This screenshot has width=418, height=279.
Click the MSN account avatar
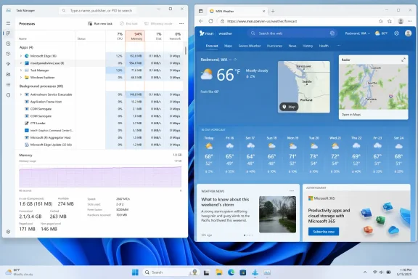tap(408, 33)
